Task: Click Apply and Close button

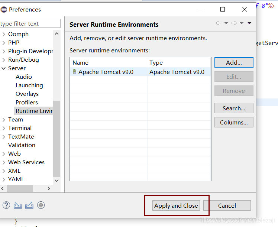Action: pyautogui.click(x=176, y=205)
